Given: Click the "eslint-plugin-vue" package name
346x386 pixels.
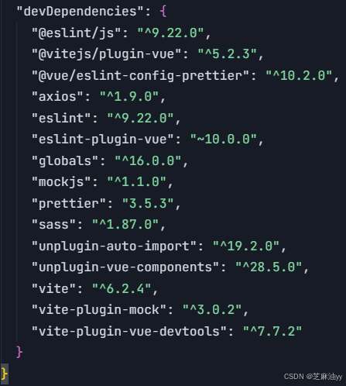Looking at the screenshot, I should click(x=102, y=140).
